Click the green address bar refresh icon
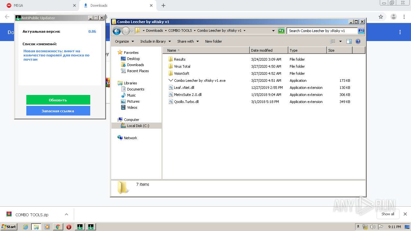Viewport: 411px width, 231px height. pos(281,31)
